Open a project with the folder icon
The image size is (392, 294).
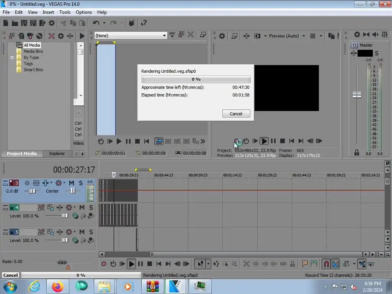15,23
